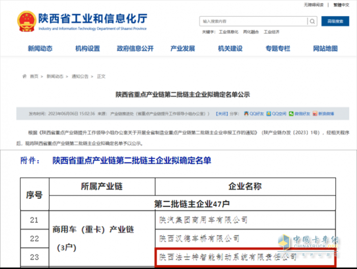Open the 机关建设 menu

point(230,48)
